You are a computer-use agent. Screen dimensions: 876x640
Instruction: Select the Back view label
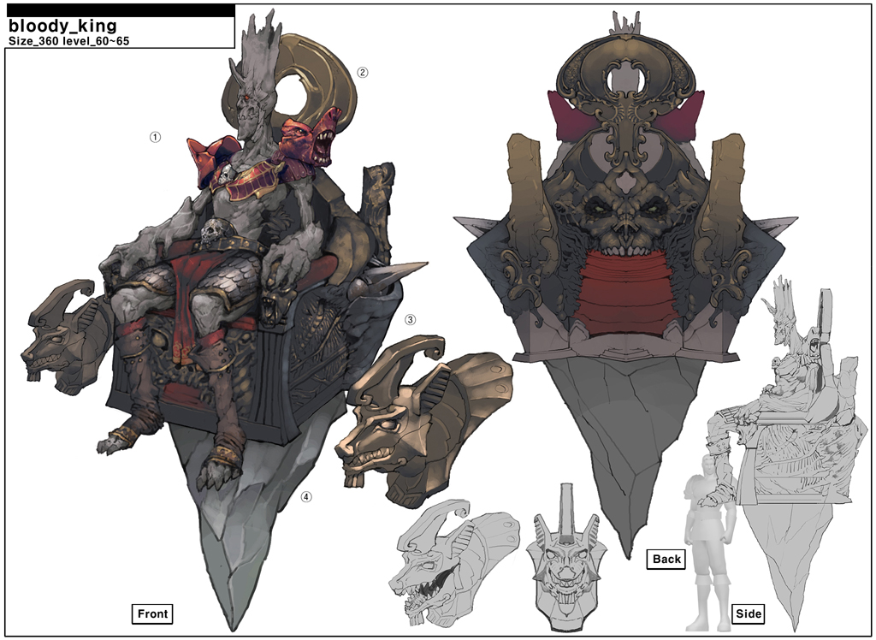666,559
